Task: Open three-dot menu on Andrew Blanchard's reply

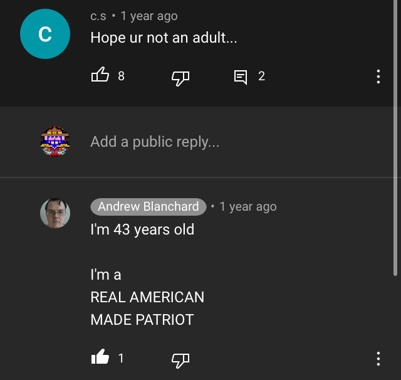Action: point(378,359)
